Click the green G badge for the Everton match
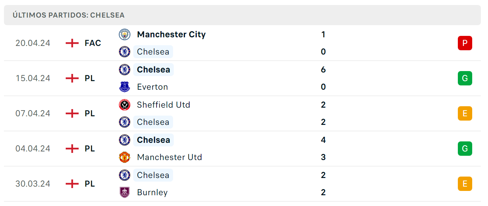 465,78
